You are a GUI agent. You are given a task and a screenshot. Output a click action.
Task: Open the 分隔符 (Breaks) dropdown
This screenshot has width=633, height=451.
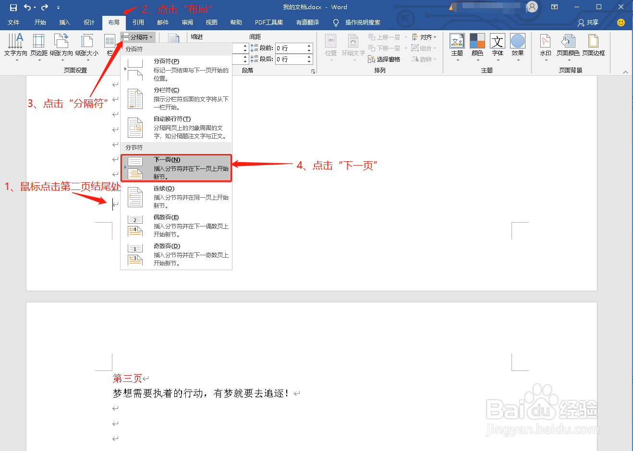pos(138,37)
